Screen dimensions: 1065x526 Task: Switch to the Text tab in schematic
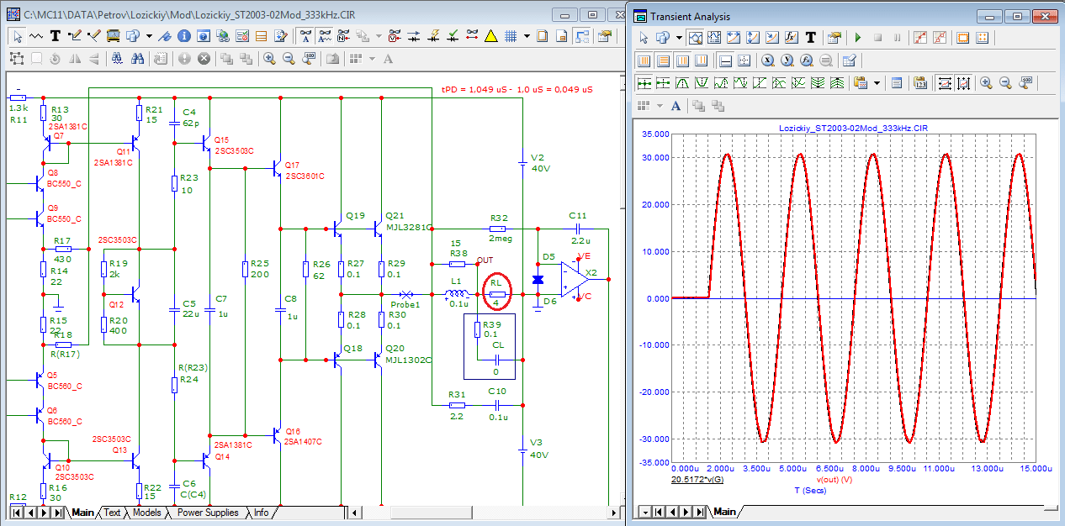(112, 512)
